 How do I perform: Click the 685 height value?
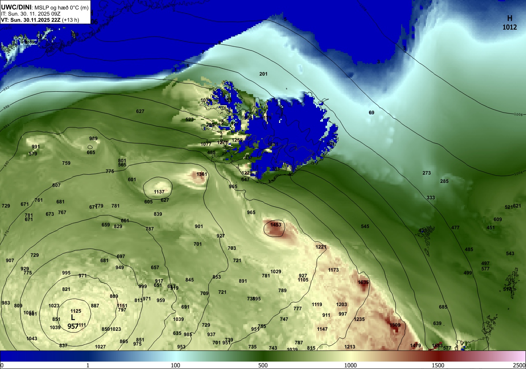(x=443, y=307)
